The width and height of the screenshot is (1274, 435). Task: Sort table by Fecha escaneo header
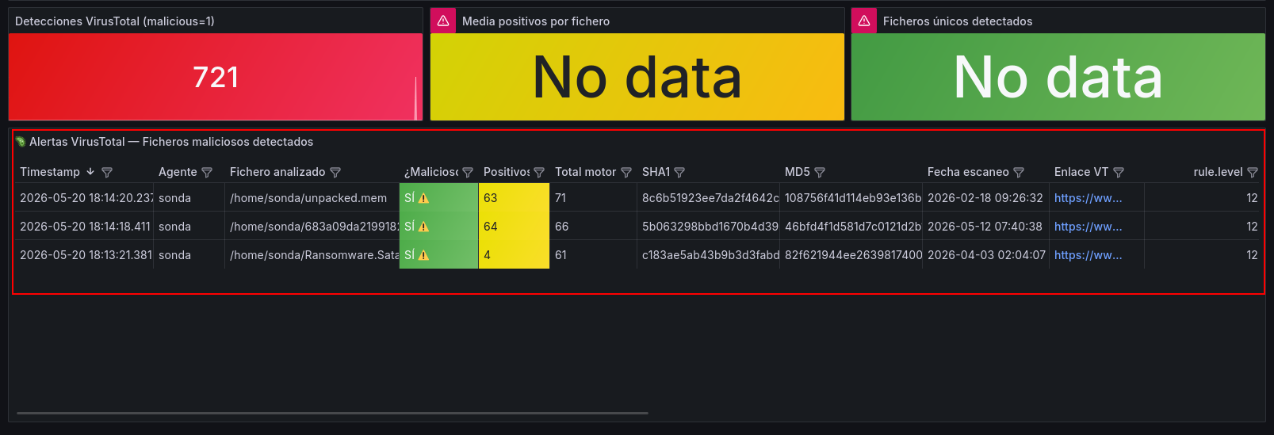click(968, 172)
